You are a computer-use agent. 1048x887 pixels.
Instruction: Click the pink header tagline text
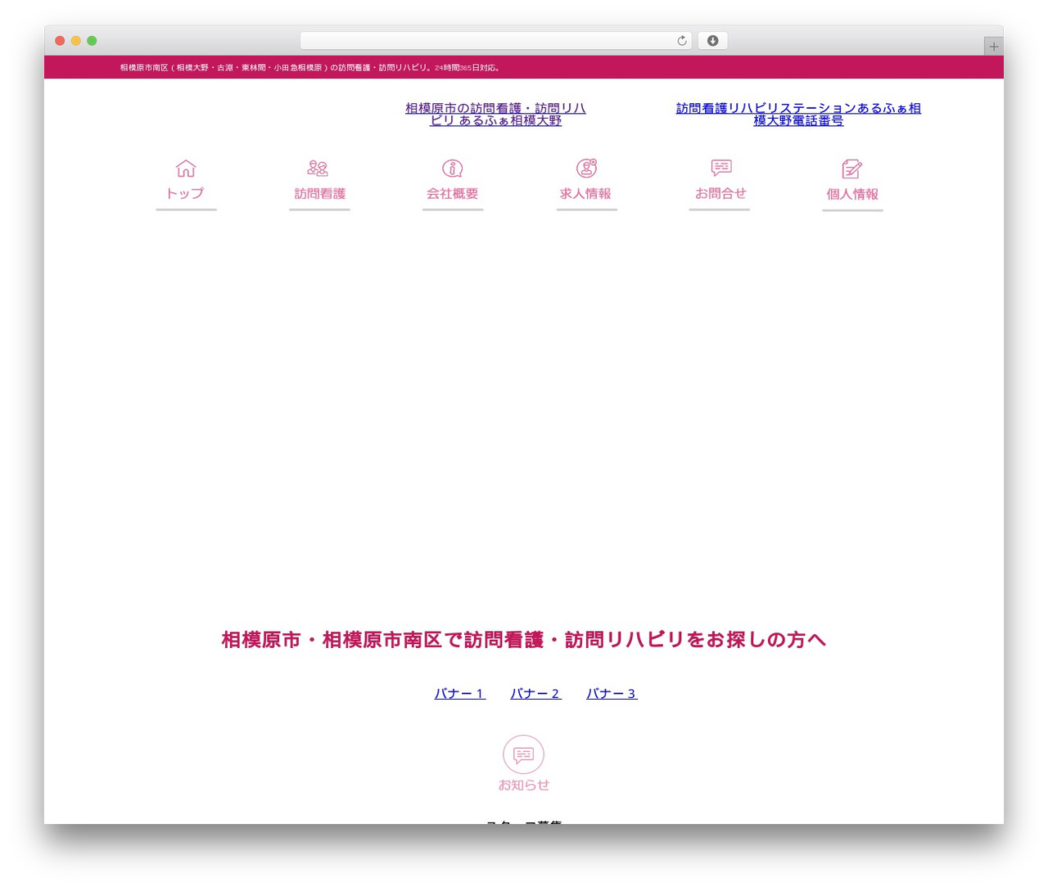click(x=310, y=68)
